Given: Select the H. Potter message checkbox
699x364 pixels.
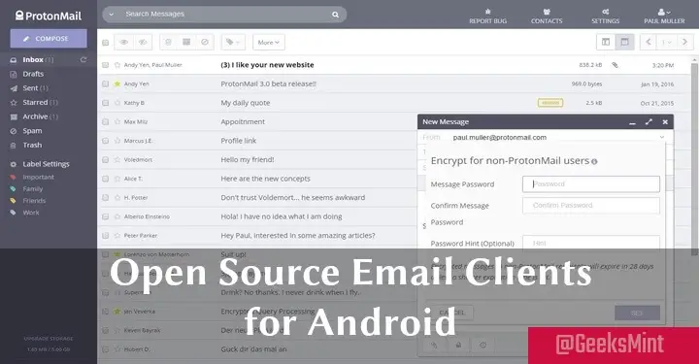Looking at the screenshot, I should [105, 198].
